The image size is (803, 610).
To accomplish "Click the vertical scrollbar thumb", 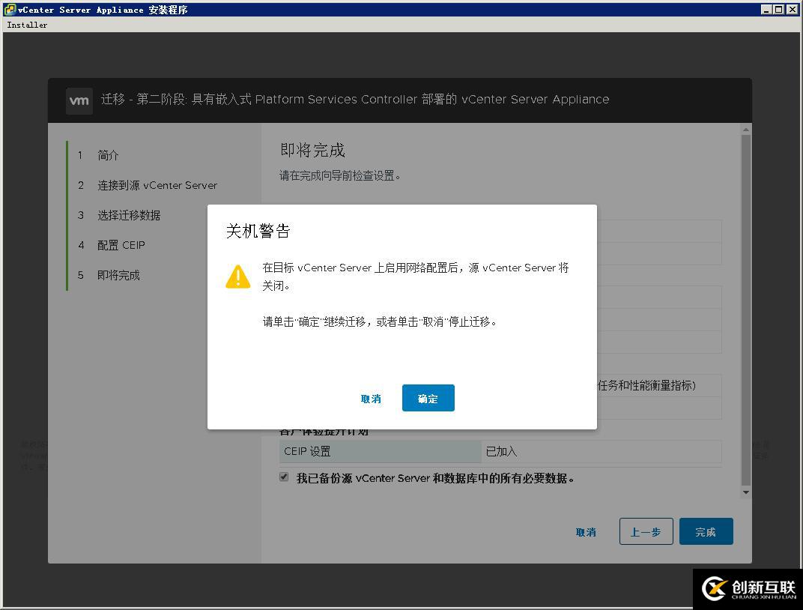I will (746, 309).
